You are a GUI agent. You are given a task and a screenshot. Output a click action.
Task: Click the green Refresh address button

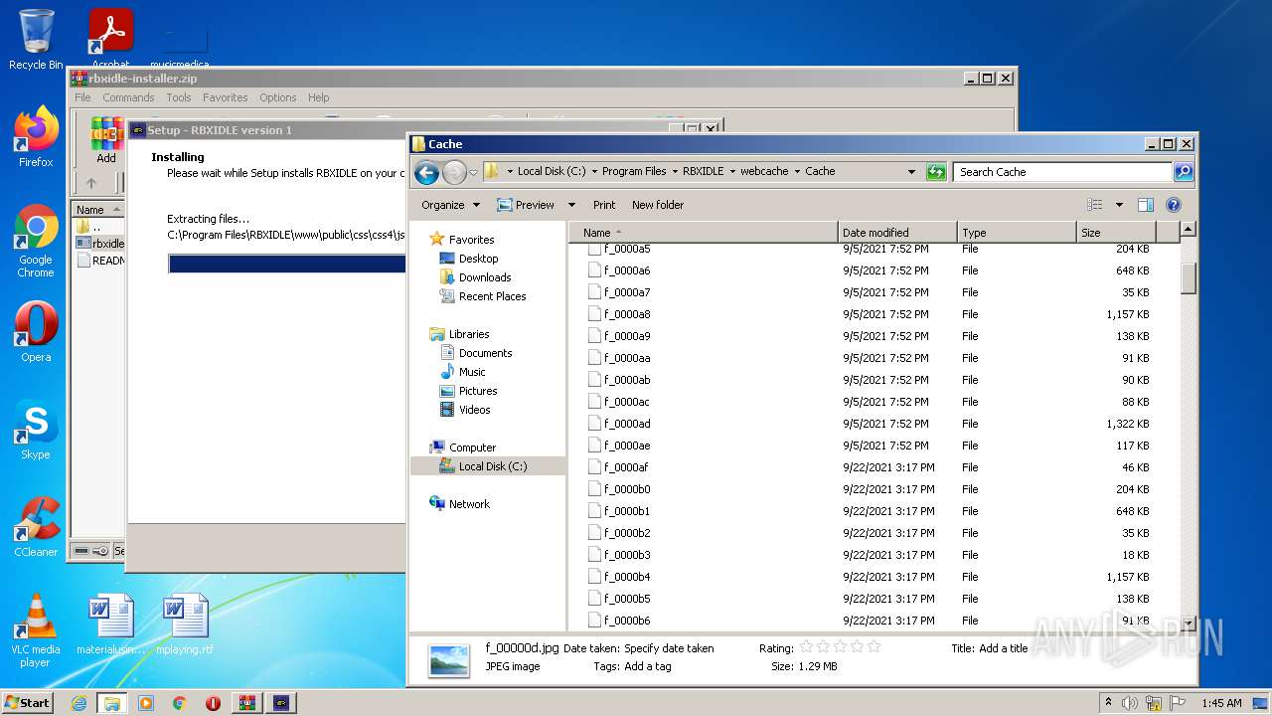pos(935,172)
